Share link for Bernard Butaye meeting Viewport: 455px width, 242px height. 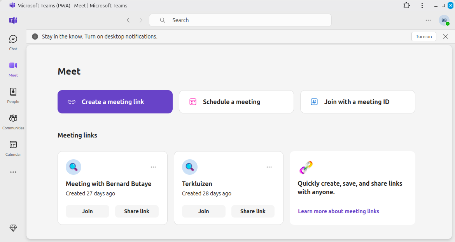coord(136,211)
